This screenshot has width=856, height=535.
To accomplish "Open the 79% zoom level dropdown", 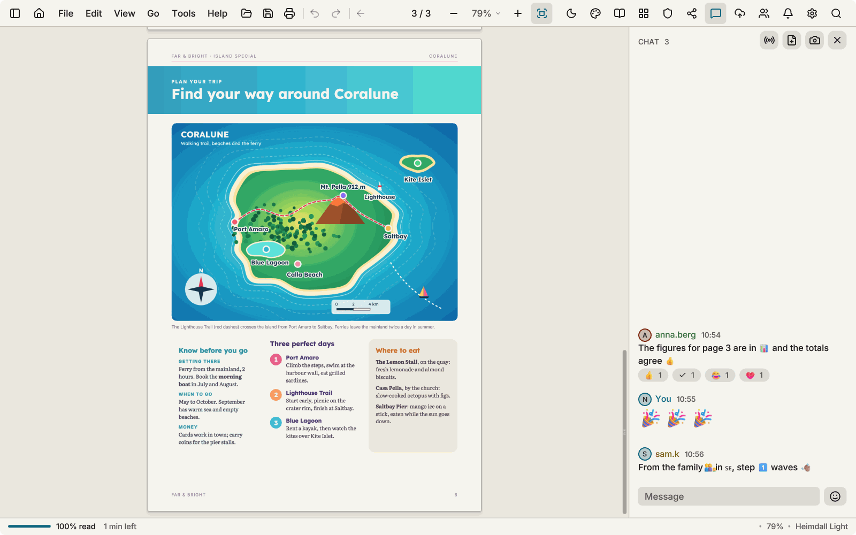I will click(x=486, y=13).
